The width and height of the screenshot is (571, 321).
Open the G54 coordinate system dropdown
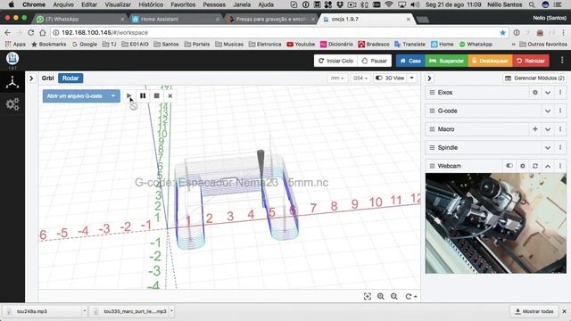[x=360, y=78]
